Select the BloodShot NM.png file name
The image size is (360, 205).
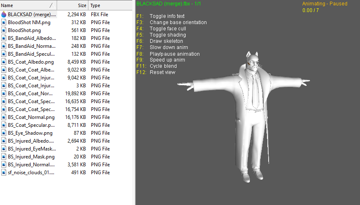pos(29,22)
